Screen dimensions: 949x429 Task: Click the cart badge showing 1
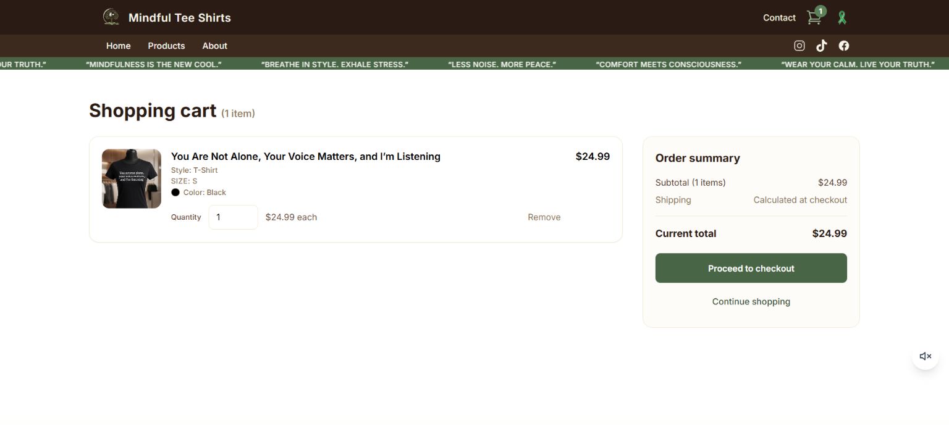point(820,11)
